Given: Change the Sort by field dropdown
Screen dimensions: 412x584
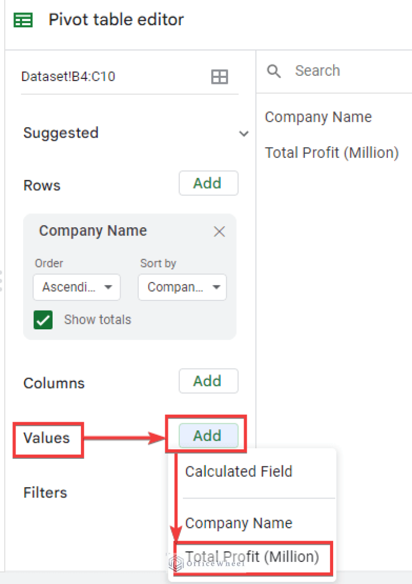Looking at the screenshot, I should pyautogui.click(x=182, y=287).
